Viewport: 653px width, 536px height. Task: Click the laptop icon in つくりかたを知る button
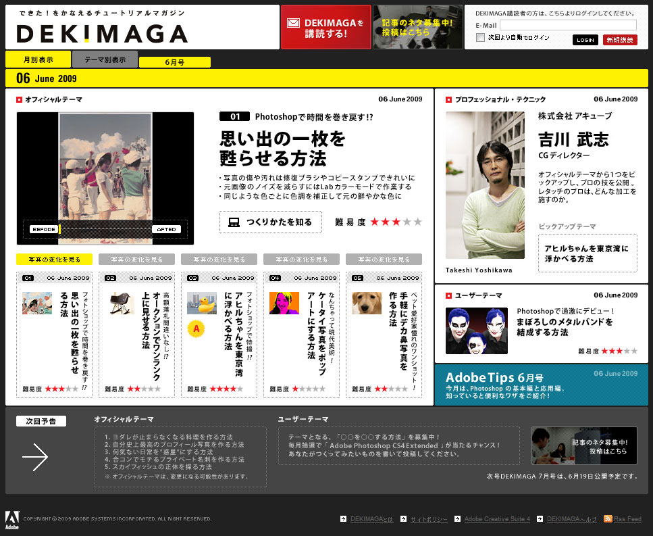point(234,222)
